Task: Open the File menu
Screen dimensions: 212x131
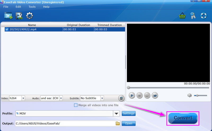Action: pyautogui.click(x=6, y=7)
